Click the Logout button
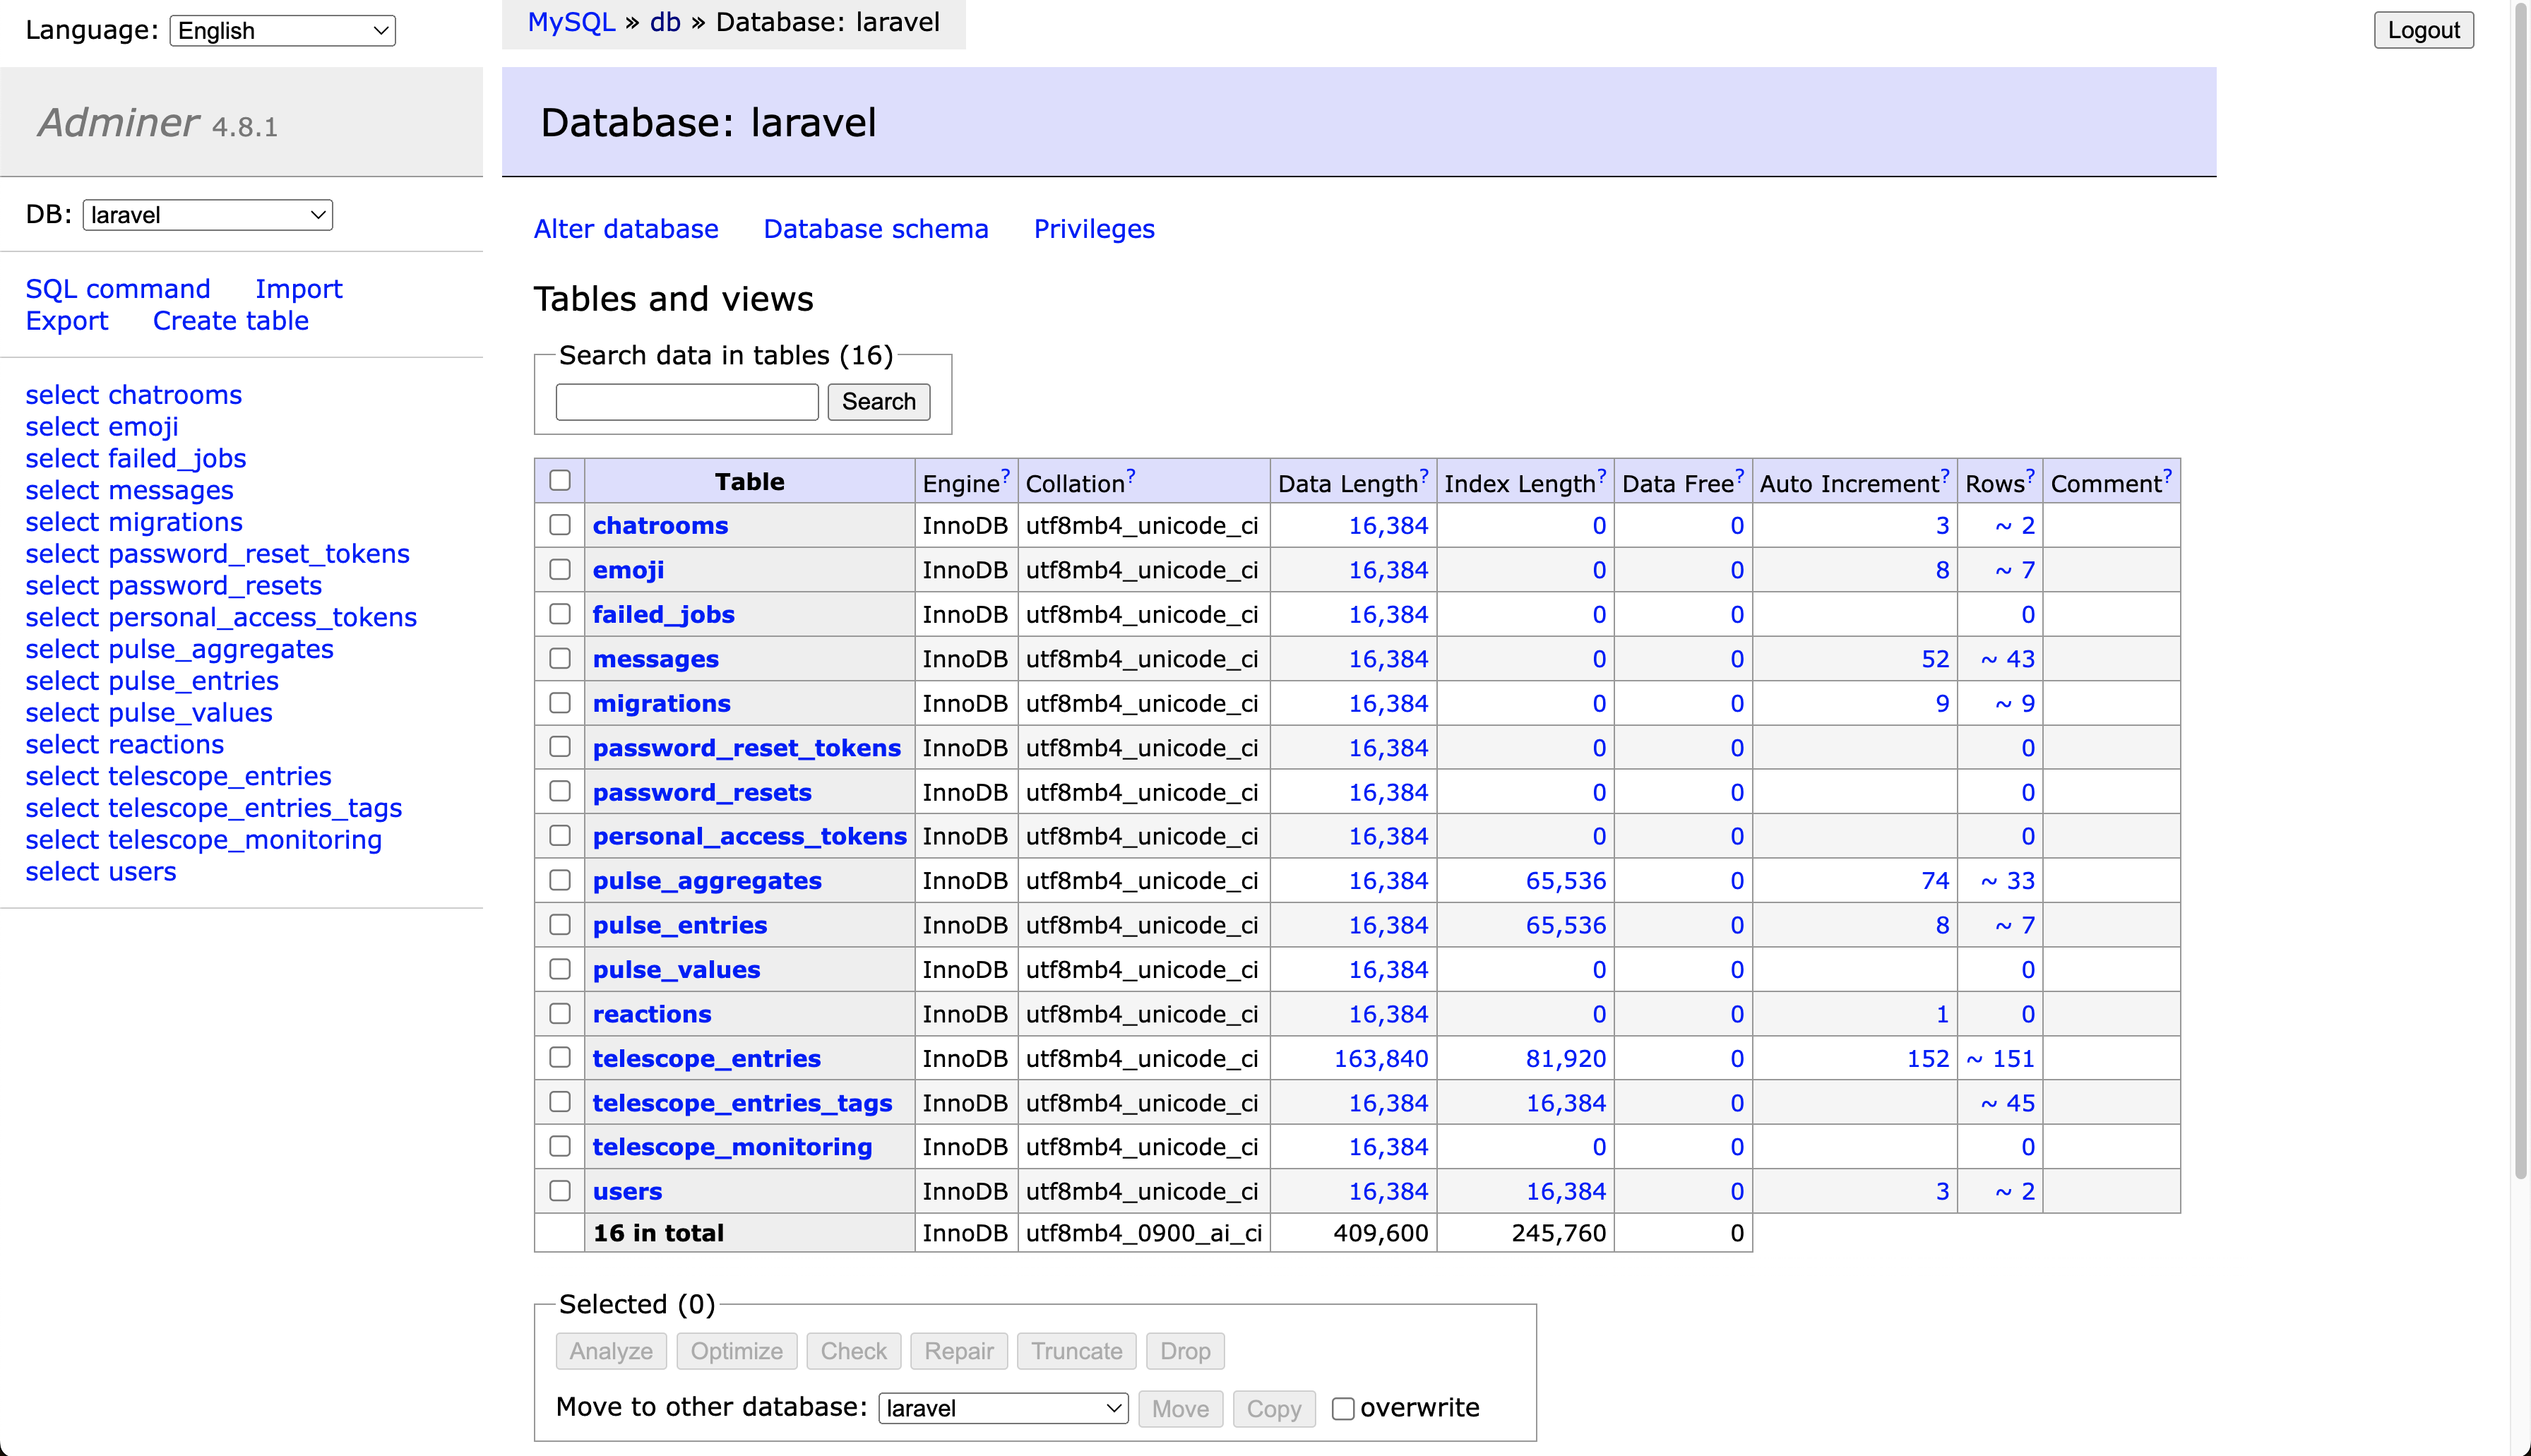The image size is (2531, 1456). [x=2423, y=30]
